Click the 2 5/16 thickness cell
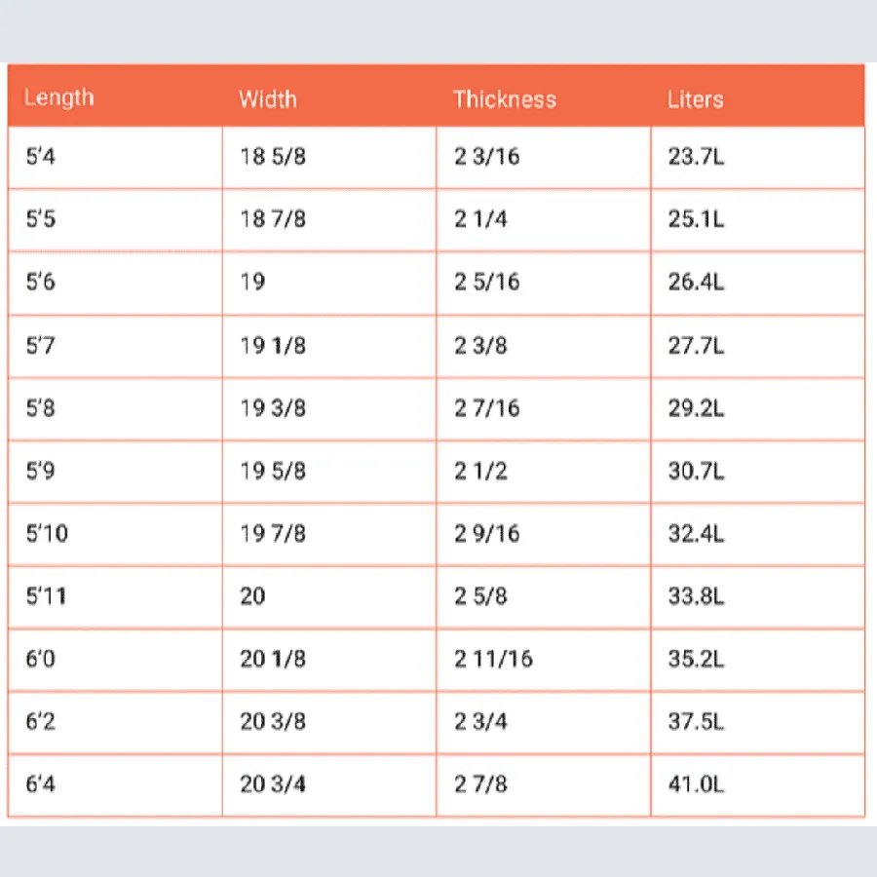Viewport: 877px width, 877px height. pyautogui.click(x=543, y=283)
